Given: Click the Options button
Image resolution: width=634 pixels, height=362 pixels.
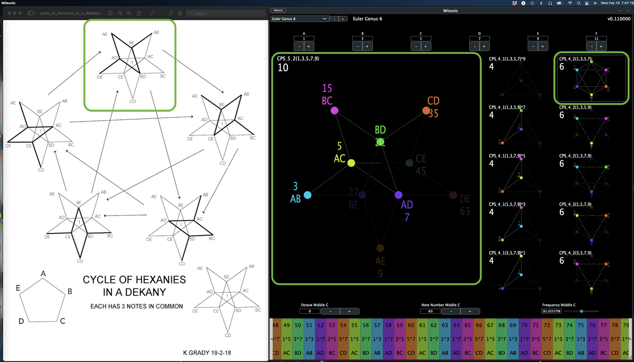Looking at the screenshot, I should pos(278,10).
